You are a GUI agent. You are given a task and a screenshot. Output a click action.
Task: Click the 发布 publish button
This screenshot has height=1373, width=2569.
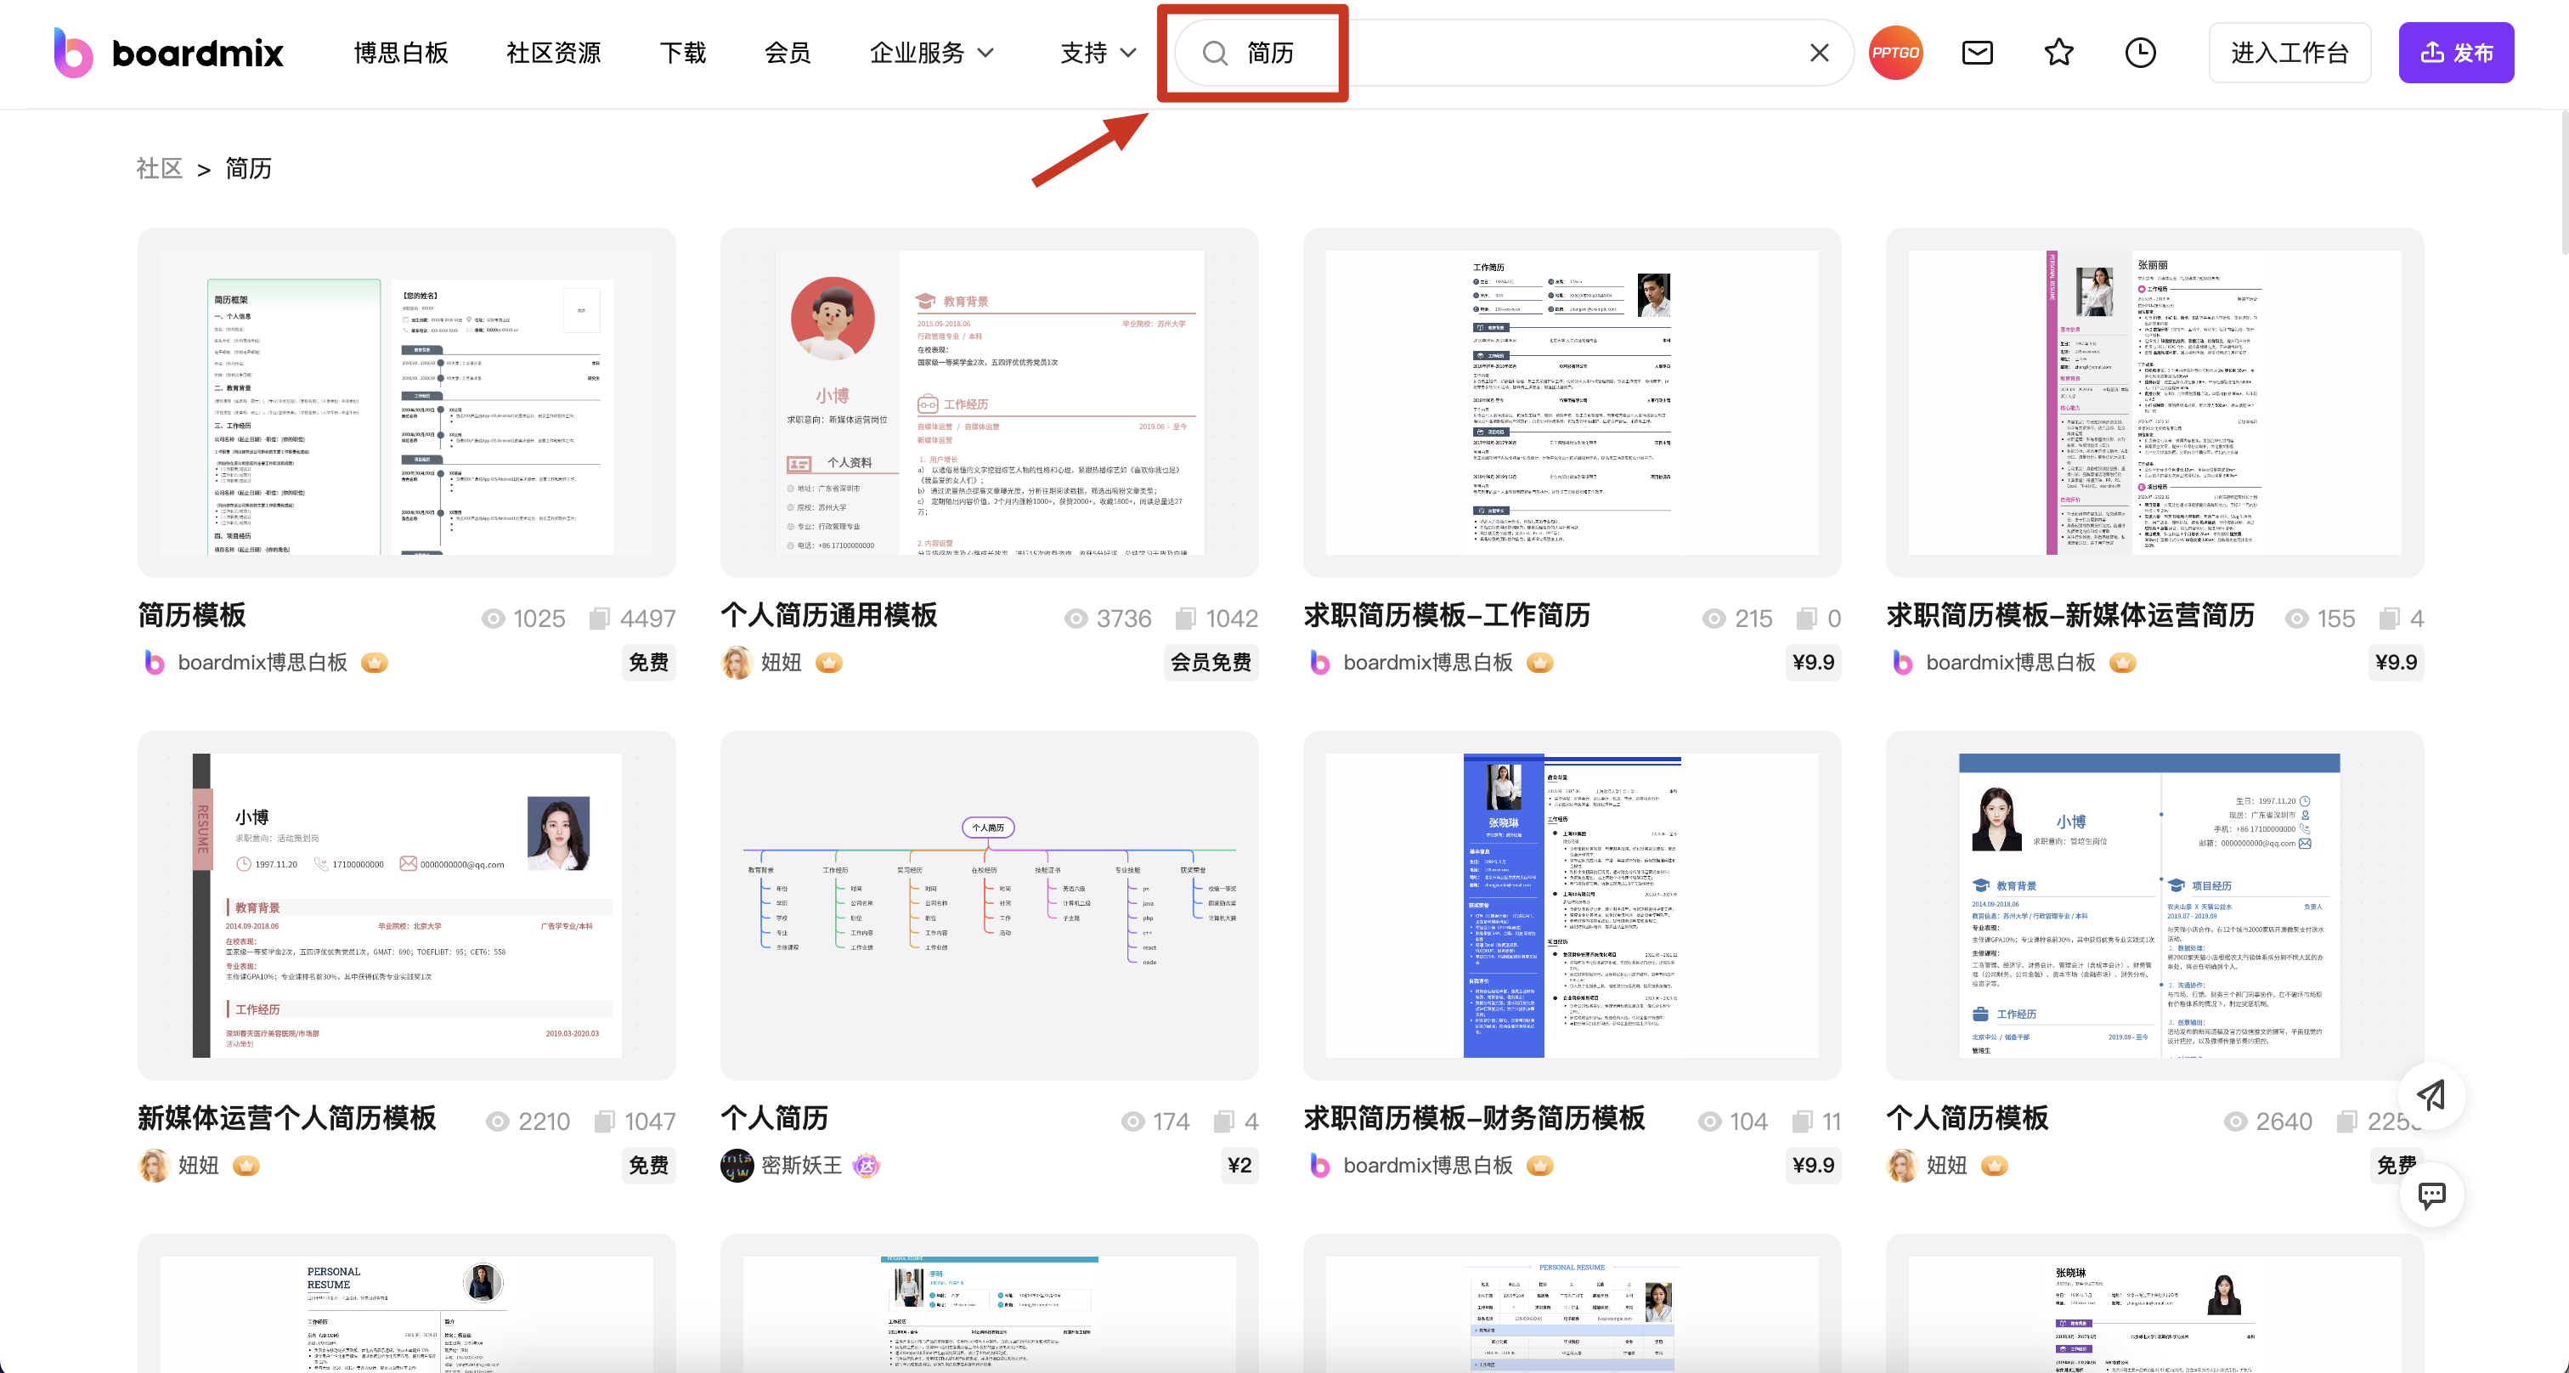[x=2455, y=53]
